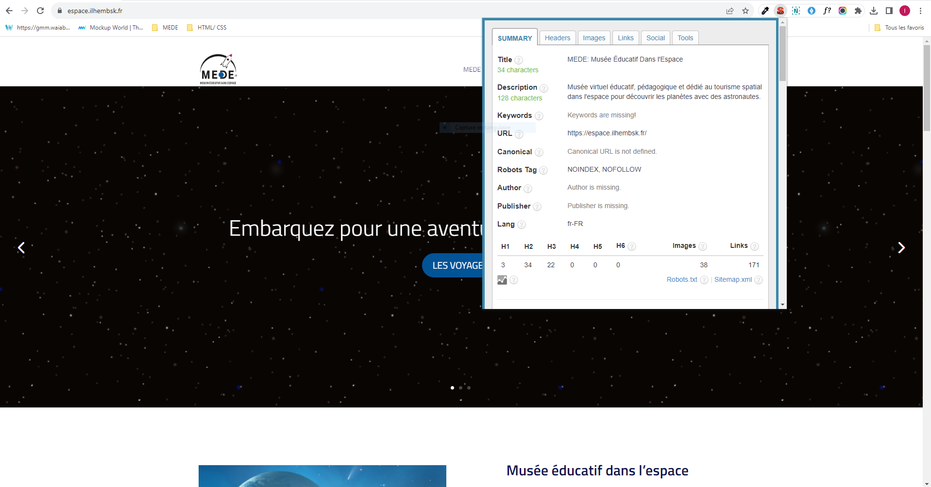Image resolution: width=931 pixels, height=487 pixels.
Task: Open the user profile avatar
Action: (x=905, y=11)
